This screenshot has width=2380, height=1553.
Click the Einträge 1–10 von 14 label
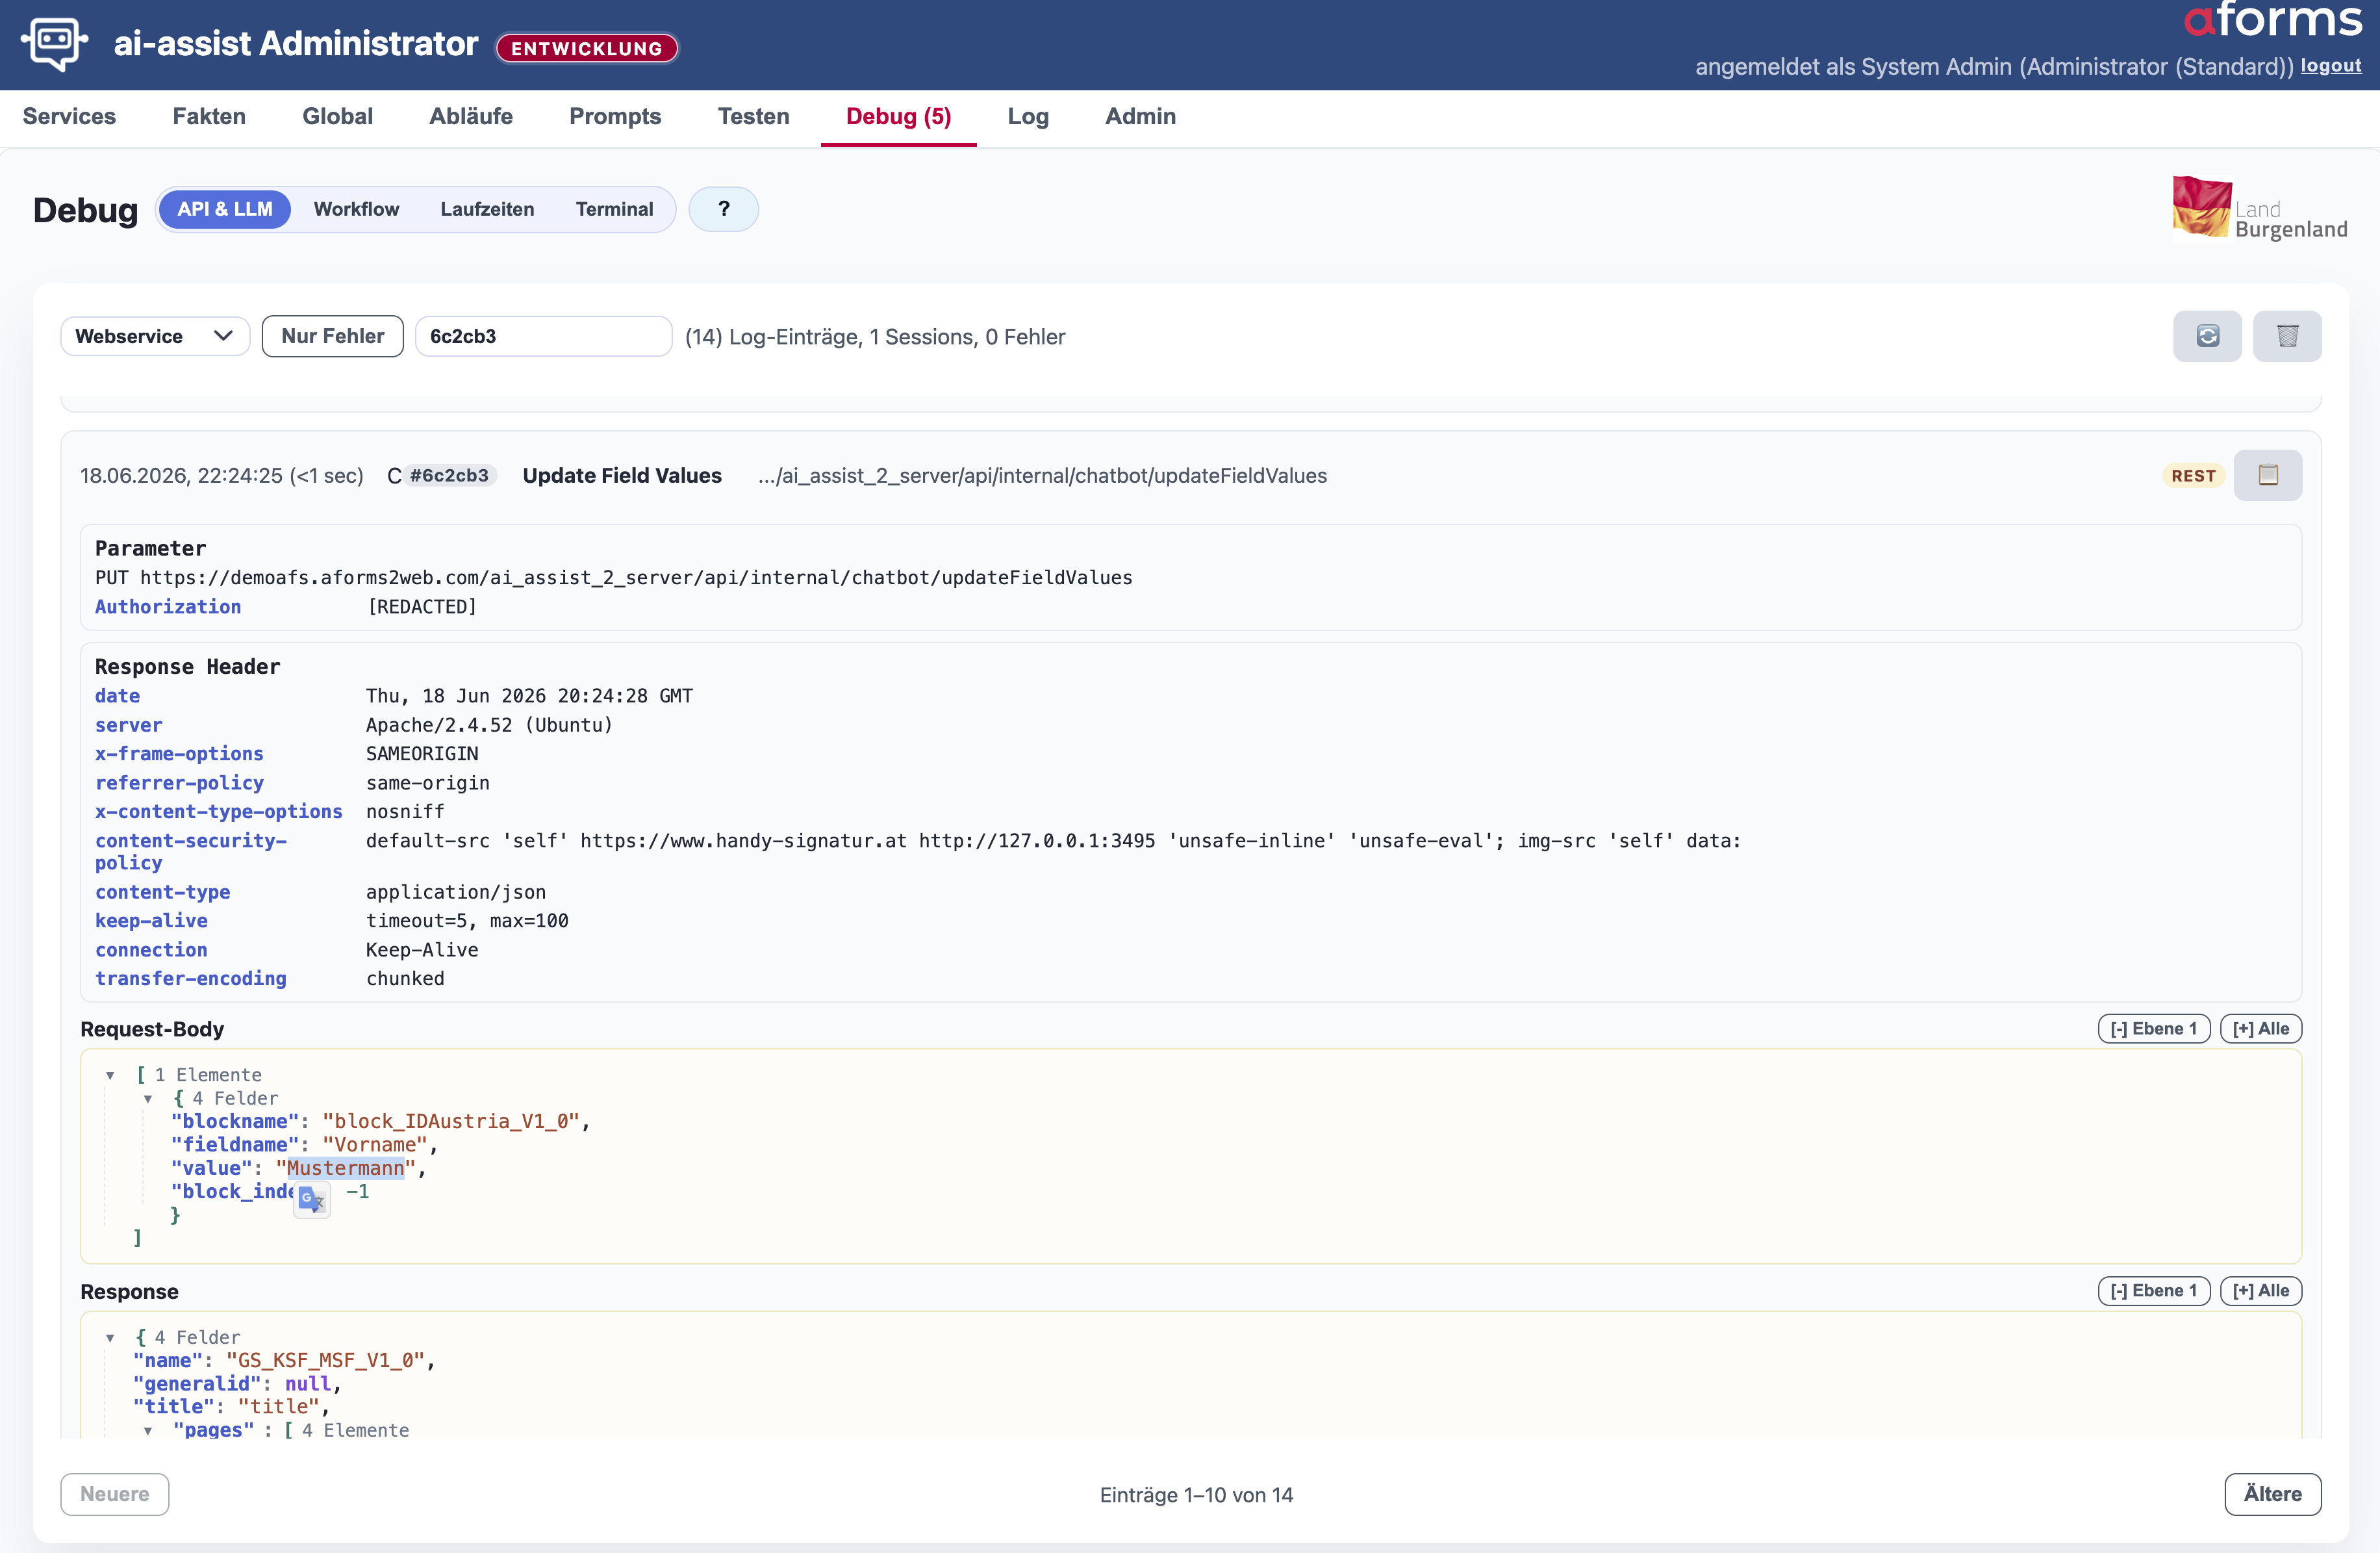[x=1197, y=1495]
